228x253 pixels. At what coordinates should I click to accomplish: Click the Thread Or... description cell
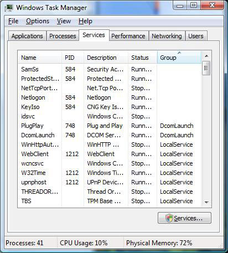tap(104, 192)
